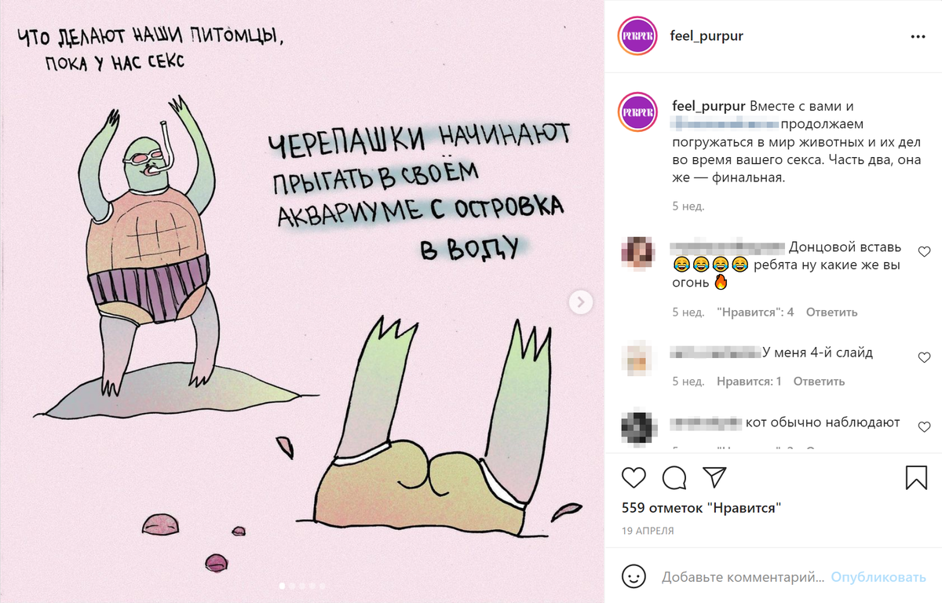Reply to the "У меня 4-й слайд" comment
The height and width of the screenshot is (603, 942).
(819, 381)
